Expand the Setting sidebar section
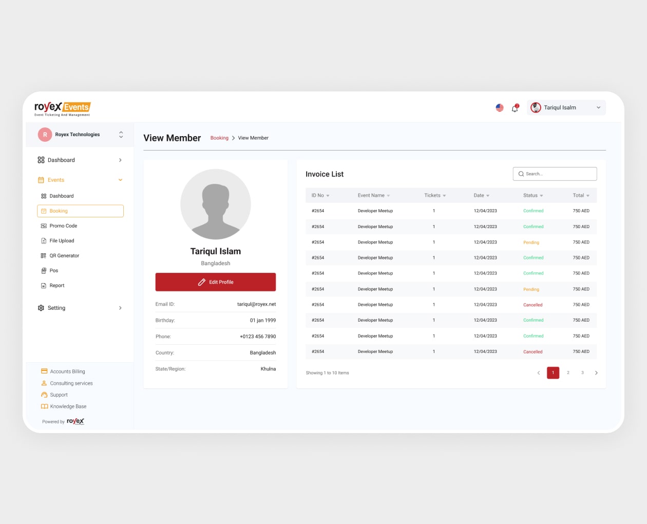Viewport: 647px width, 524px height. tap(120, 308)
